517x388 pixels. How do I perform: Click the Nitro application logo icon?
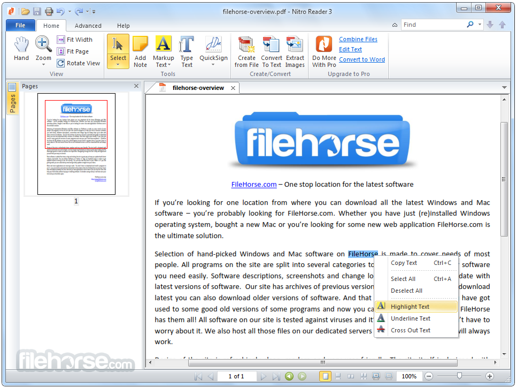[11, 12]
